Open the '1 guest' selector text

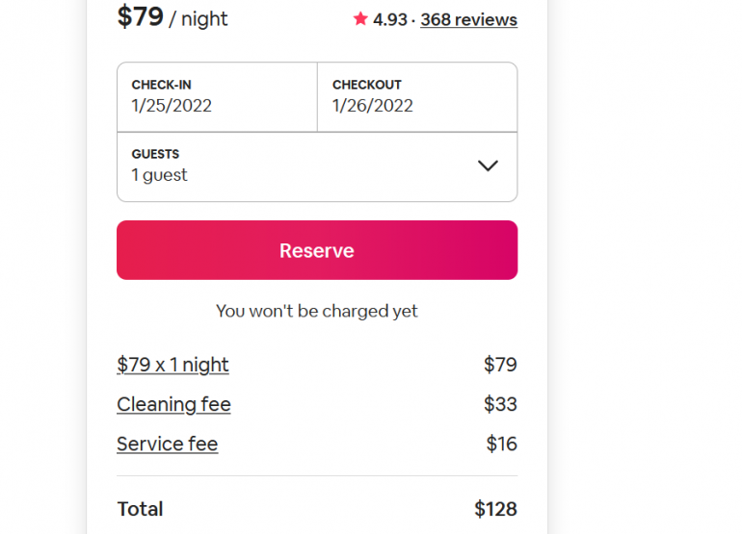tap(160, 175)
